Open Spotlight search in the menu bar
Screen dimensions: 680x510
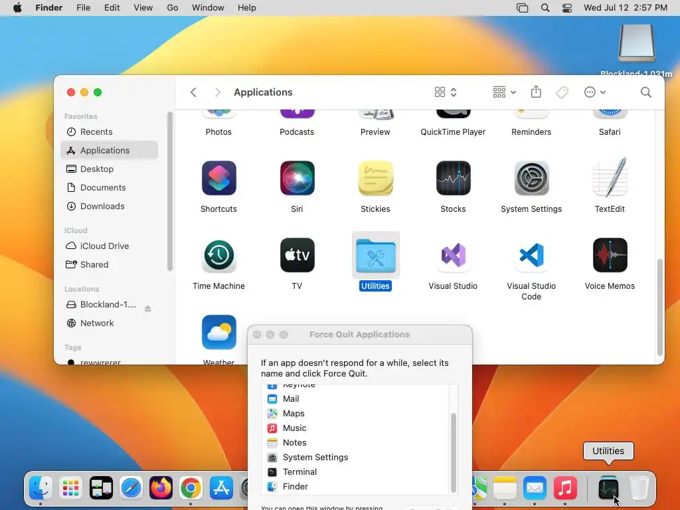click(x=545, y=8)
